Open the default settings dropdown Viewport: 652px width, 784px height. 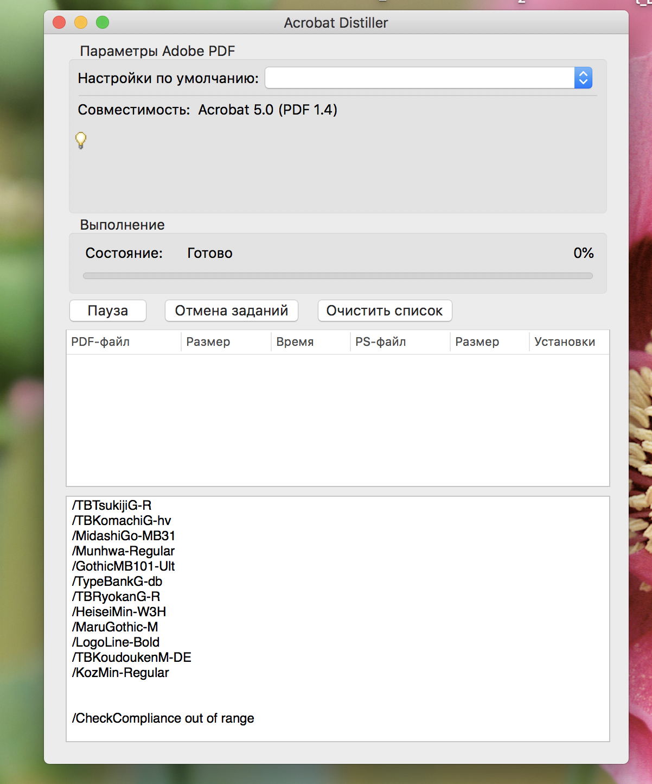pyautogui.click(x=429, y=78)
